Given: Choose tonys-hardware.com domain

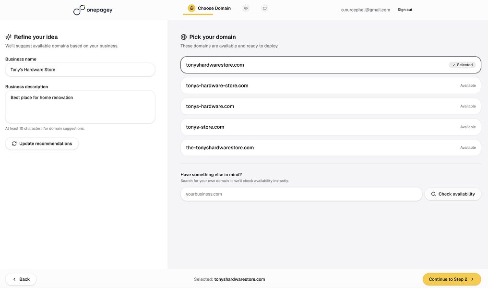Looking at the screenshot, I should [x=331, y=106].
